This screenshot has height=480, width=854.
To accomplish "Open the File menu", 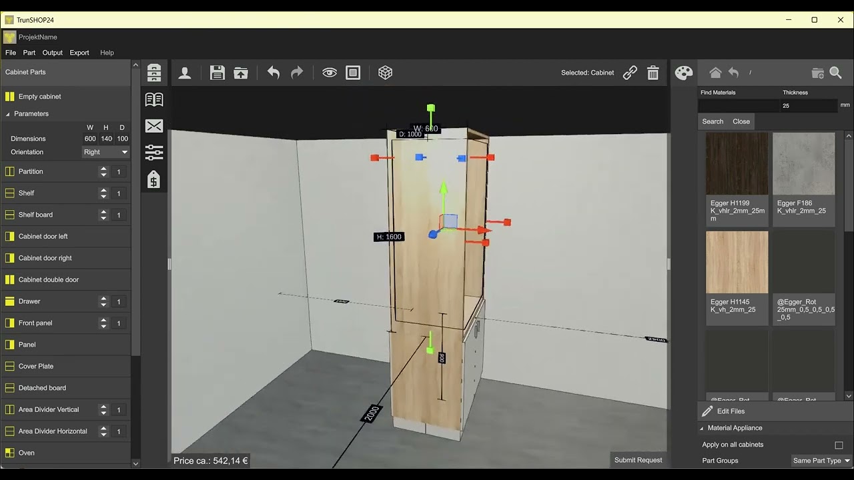I will [11, 53].
